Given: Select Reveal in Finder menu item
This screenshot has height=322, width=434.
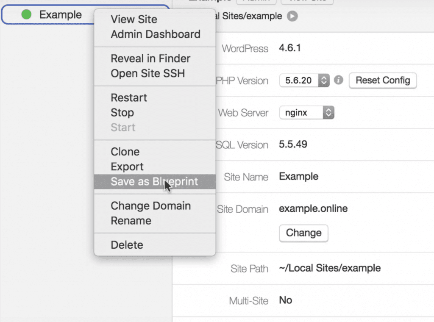Looking at the screenshot, I should 150,58.
